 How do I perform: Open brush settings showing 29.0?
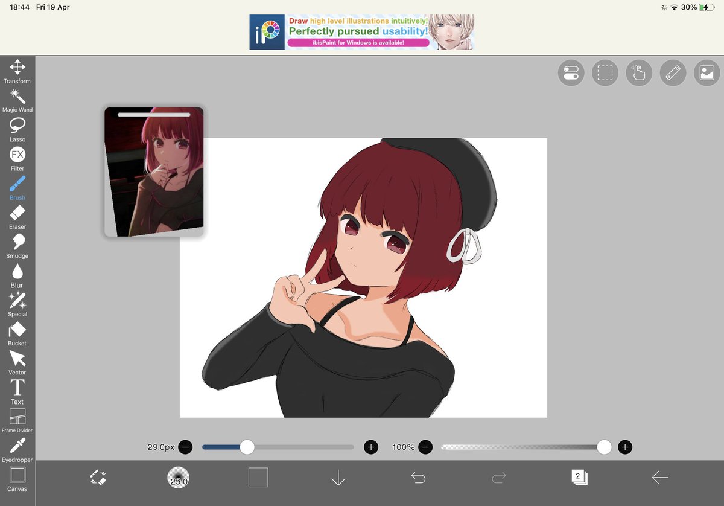point(178,478)
